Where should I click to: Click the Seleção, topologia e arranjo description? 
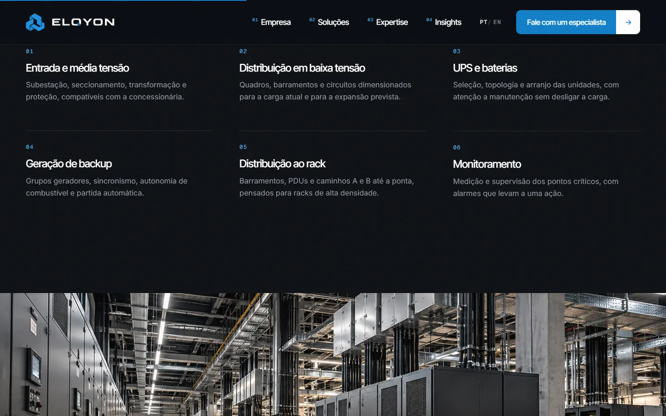536,91
